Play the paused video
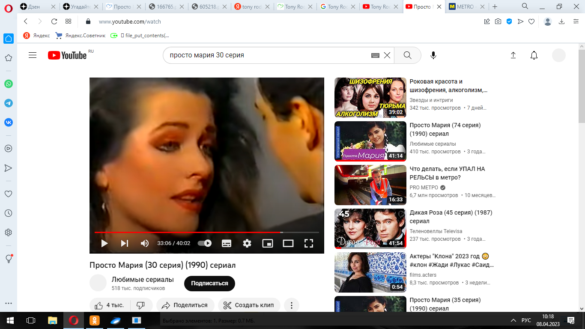The image size is (585, 329). [104, 243]
